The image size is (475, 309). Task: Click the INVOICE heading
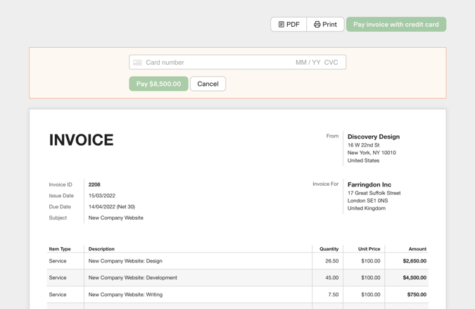(81, 140)
